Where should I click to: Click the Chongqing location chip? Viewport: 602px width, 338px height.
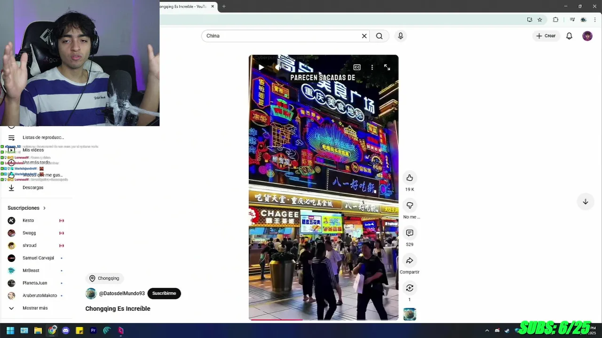point(104,278)
